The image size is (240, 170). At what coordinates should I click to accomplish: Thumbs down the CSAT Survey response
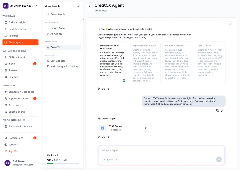pyautogui.click(x=108, y=137)
